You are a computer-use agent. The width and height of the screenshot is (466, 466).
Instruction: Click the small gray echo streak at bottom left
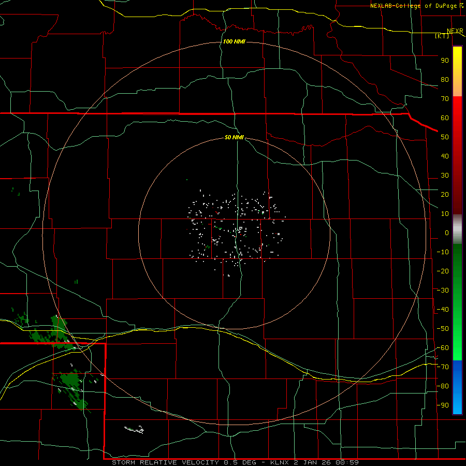(x=134, y=429)
